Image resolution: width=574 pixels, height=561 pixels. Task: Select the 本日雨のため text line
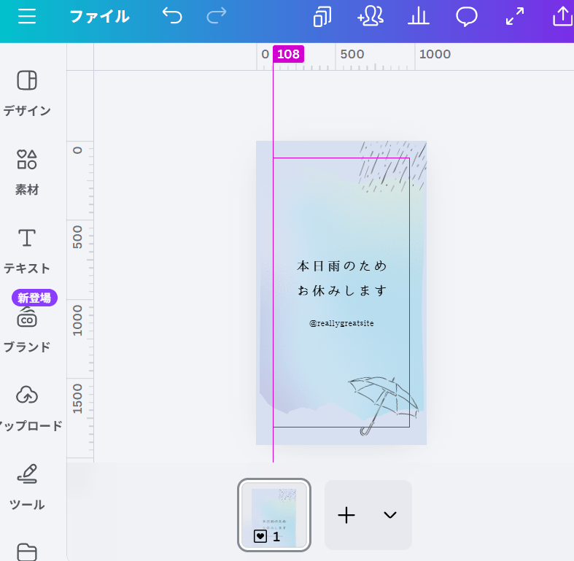point(341,266)
